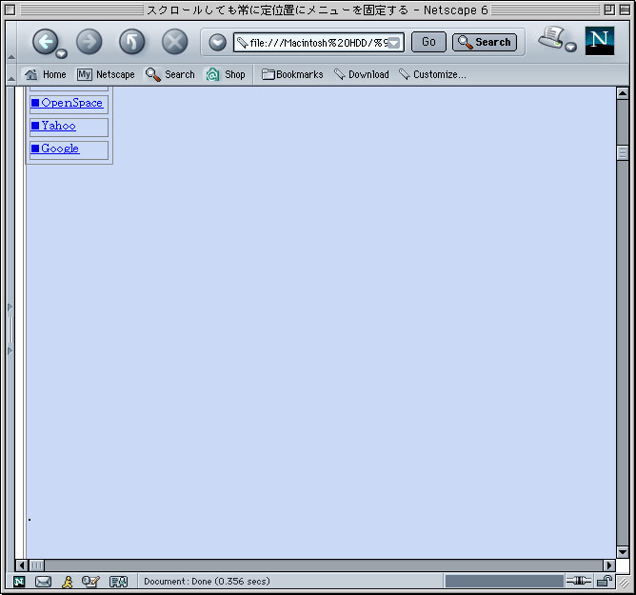The height and width of the screenshot is (595, 636).
Task: Click the Download bookmark in the toolbar
Action: click(362, 74)
